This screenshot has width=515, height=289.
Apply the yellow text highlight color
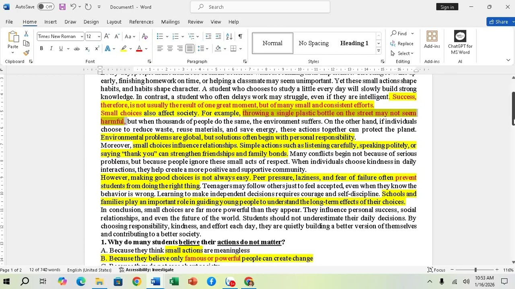click(124, 49)
